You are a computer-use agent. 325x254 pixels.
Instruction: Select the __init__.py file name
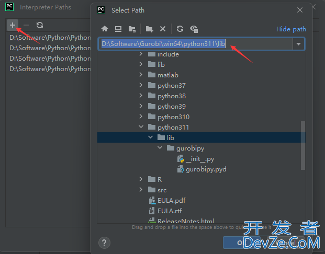[x=200, y=159]
